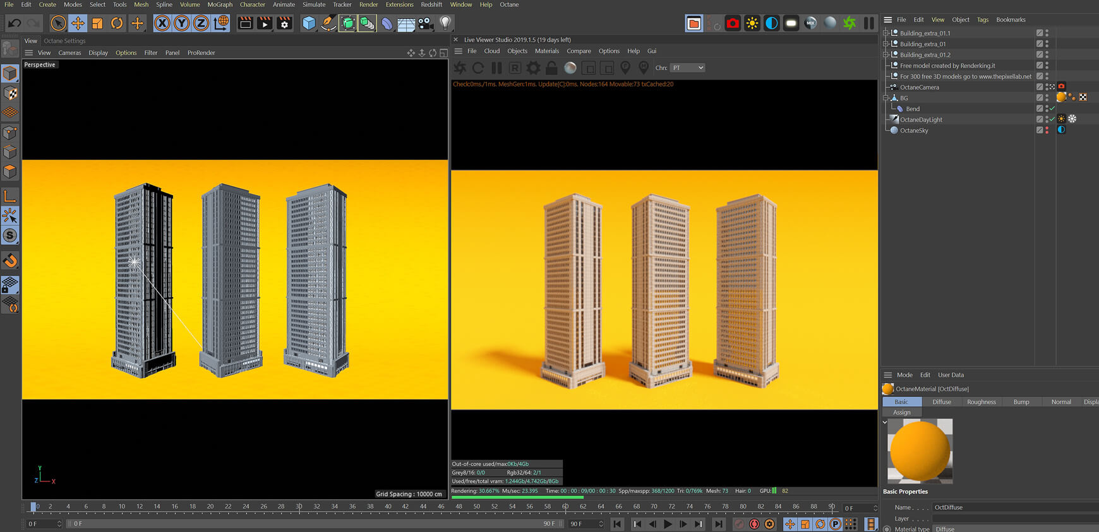Activate the Rotate tool in top toolbar
Viewport: 1099px width, 532px height.
117,23
